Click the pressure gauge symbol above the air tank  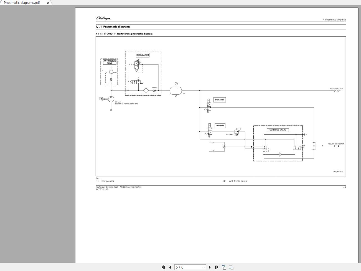[x=176, y=84]
